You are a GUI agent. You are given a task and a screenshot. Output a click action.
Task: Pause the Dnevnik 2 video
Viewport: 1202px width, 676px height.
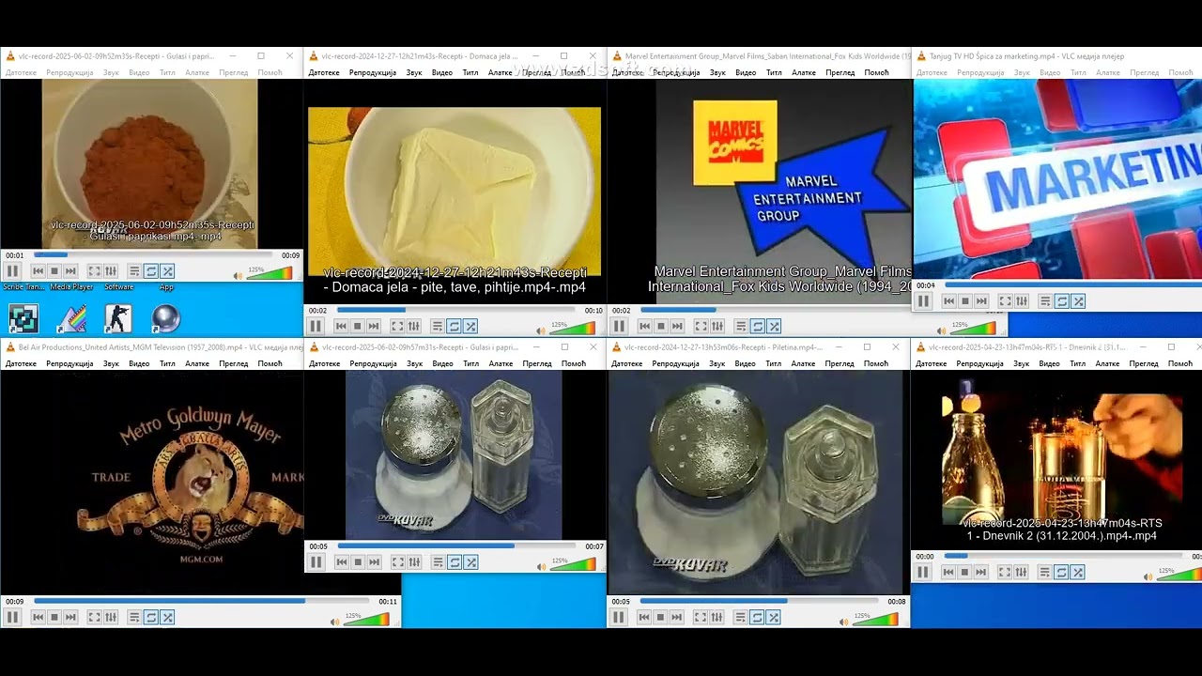click(923, 572)
